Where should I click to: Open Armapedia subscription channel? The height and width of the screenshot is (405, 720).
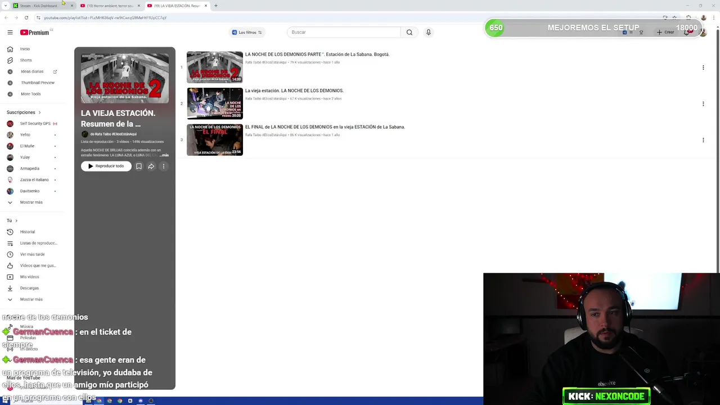30,168
